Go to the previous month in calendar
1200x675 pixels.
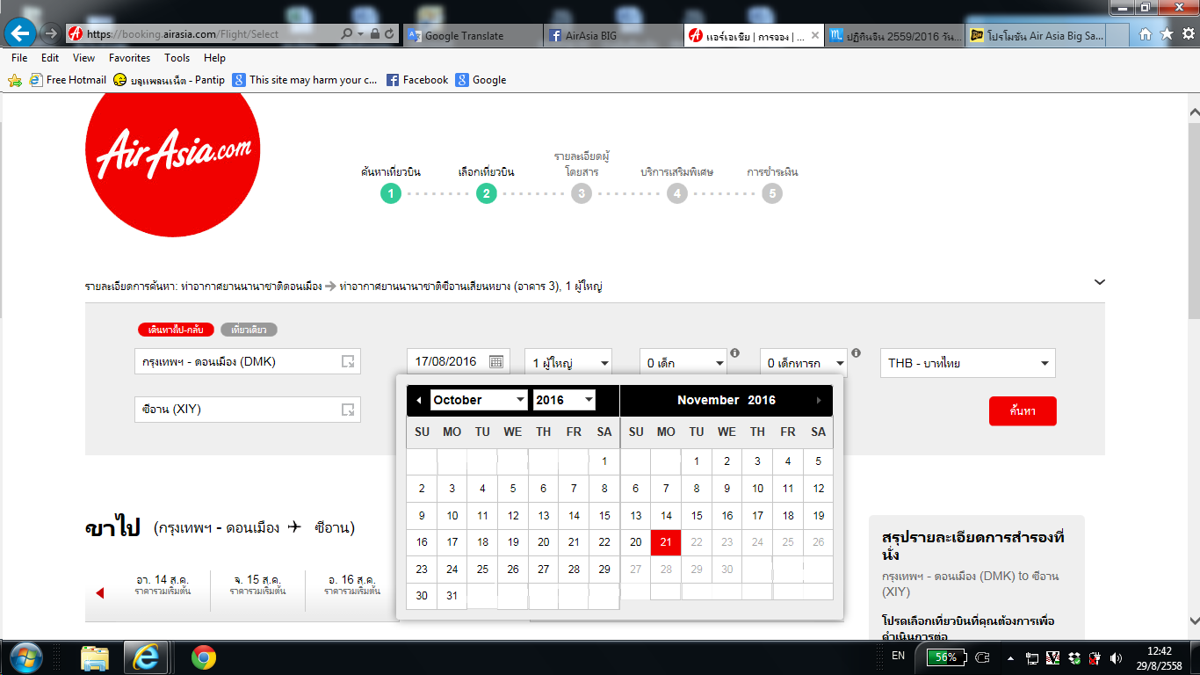click(x=418, y=401)
